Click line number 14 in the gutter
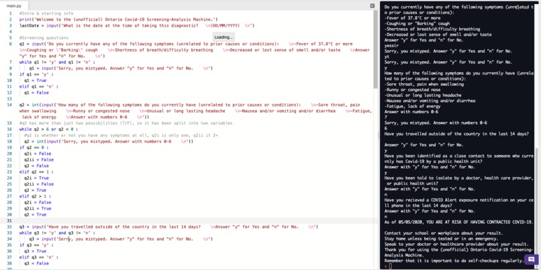 point(10,105)
